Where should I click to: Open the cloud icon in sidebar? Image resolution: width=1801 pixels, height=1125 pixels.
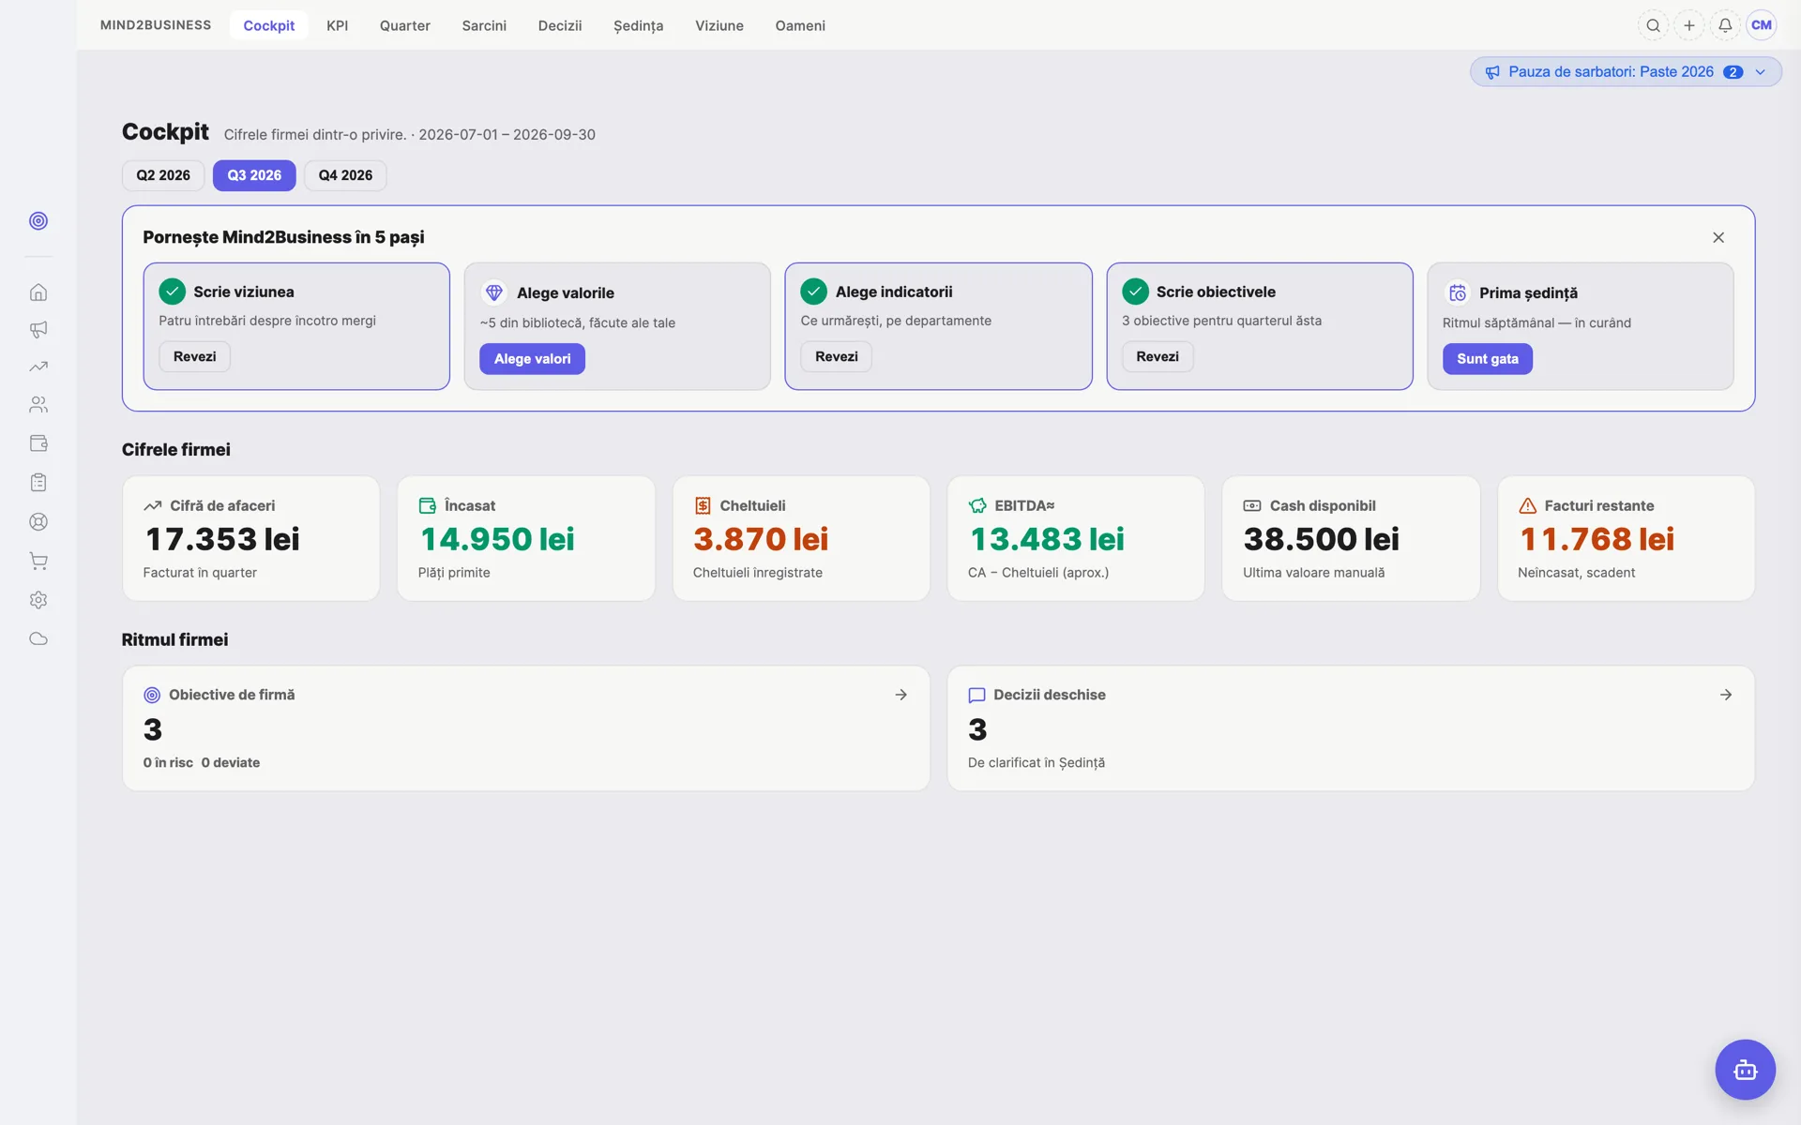38,639
